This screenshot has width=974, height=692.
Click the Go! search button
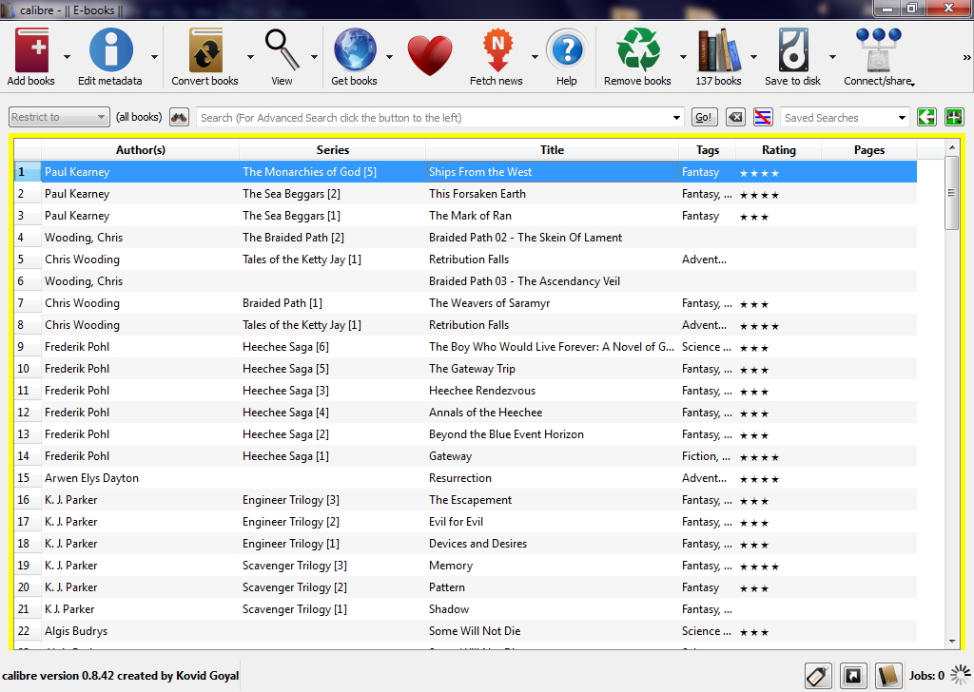click(x=705, y=117)
